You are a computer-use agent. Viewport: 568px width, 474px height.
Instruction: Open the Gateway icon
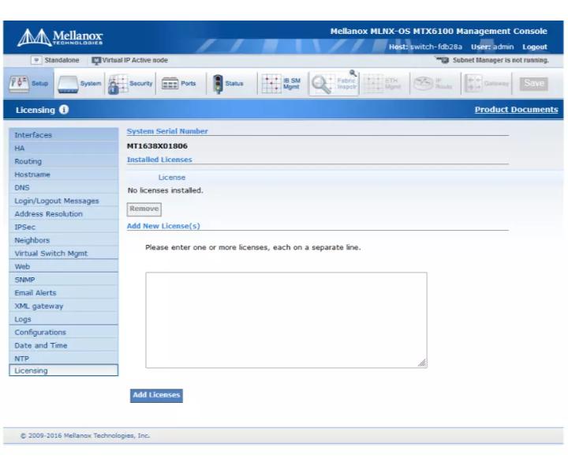473,84
